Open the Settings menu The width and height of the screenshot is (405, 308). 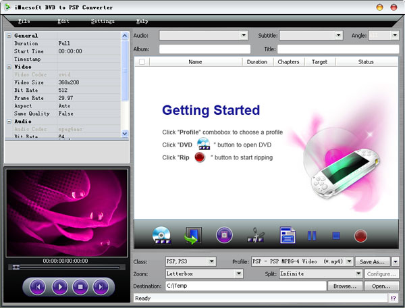click(x=103, y=21)
